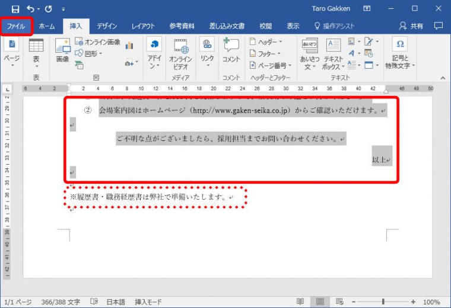Click the Date and Time icon

[369, 53]
